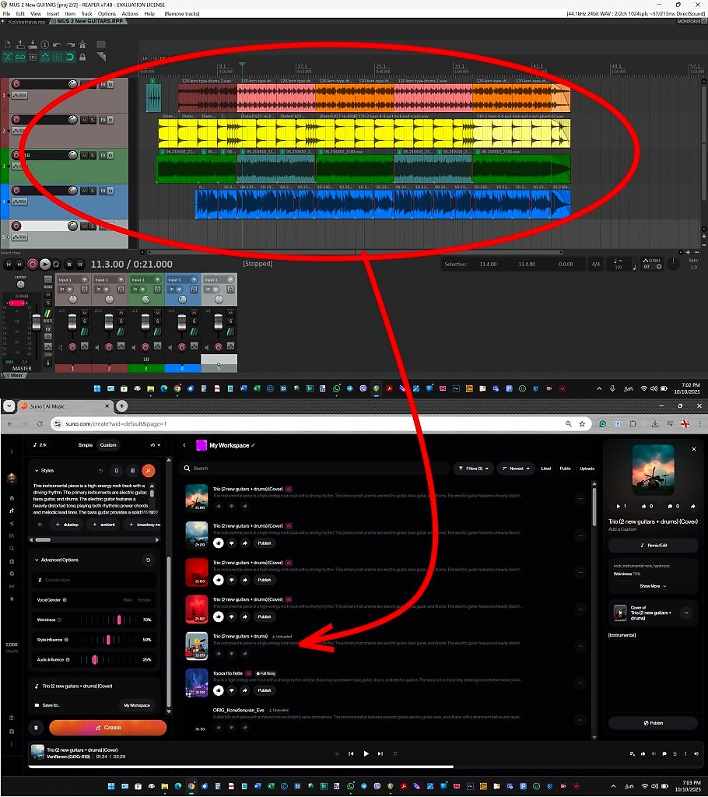Open the Track menu in REAPER

tap(86, 14)
